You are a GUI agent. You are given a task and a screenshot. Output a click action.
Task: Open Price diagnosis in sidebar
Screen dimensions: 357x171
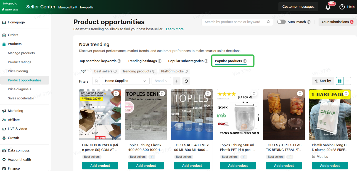19,89
